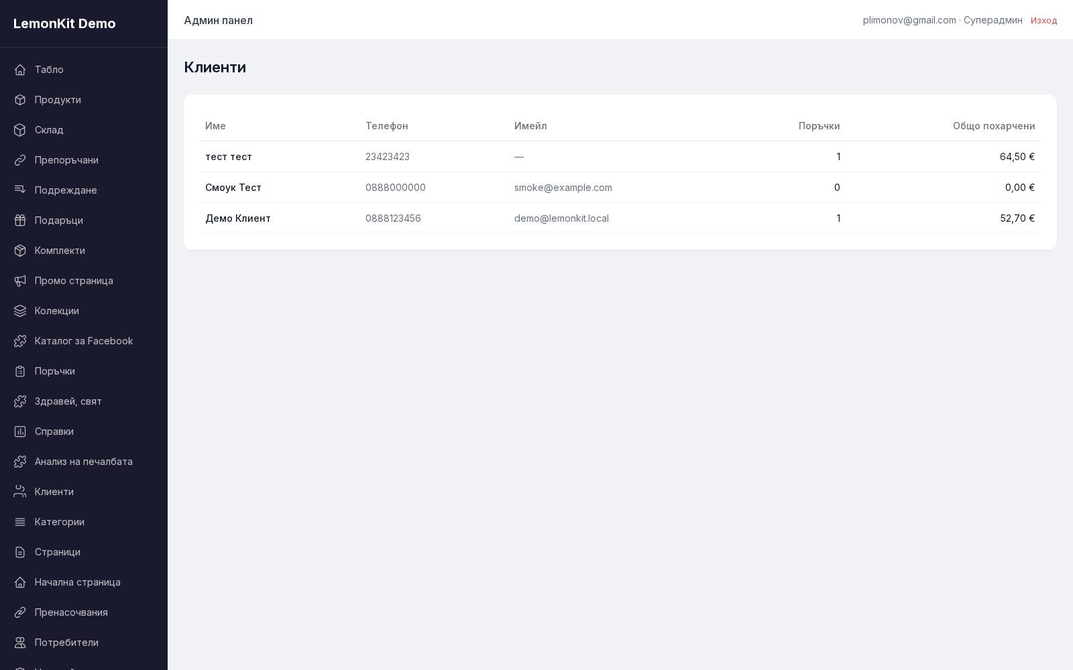Click the phone number 23423423

pyautogui.click(x=388, y=157)
